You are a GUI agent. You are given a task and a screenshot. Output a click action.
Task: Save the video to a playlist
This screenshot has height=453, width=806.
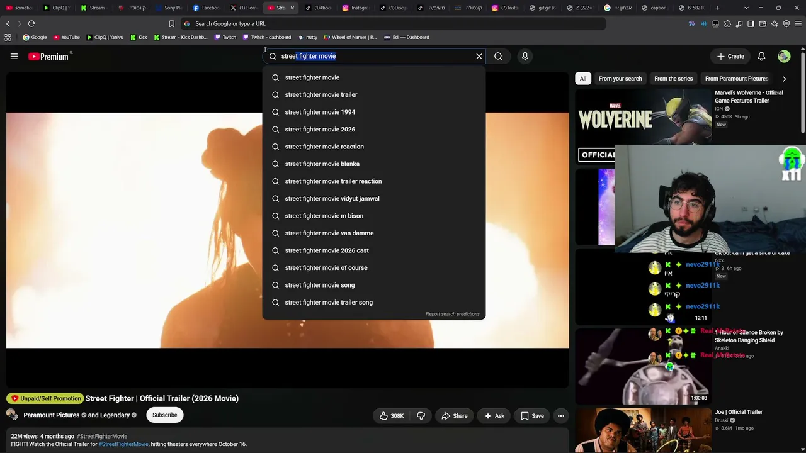pyautogui.click(x=532, y=415)
